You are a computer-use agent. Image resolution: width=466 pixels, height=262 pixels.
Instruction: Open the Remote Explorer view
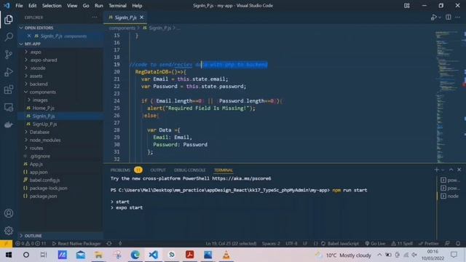click(x=9, y=107)
